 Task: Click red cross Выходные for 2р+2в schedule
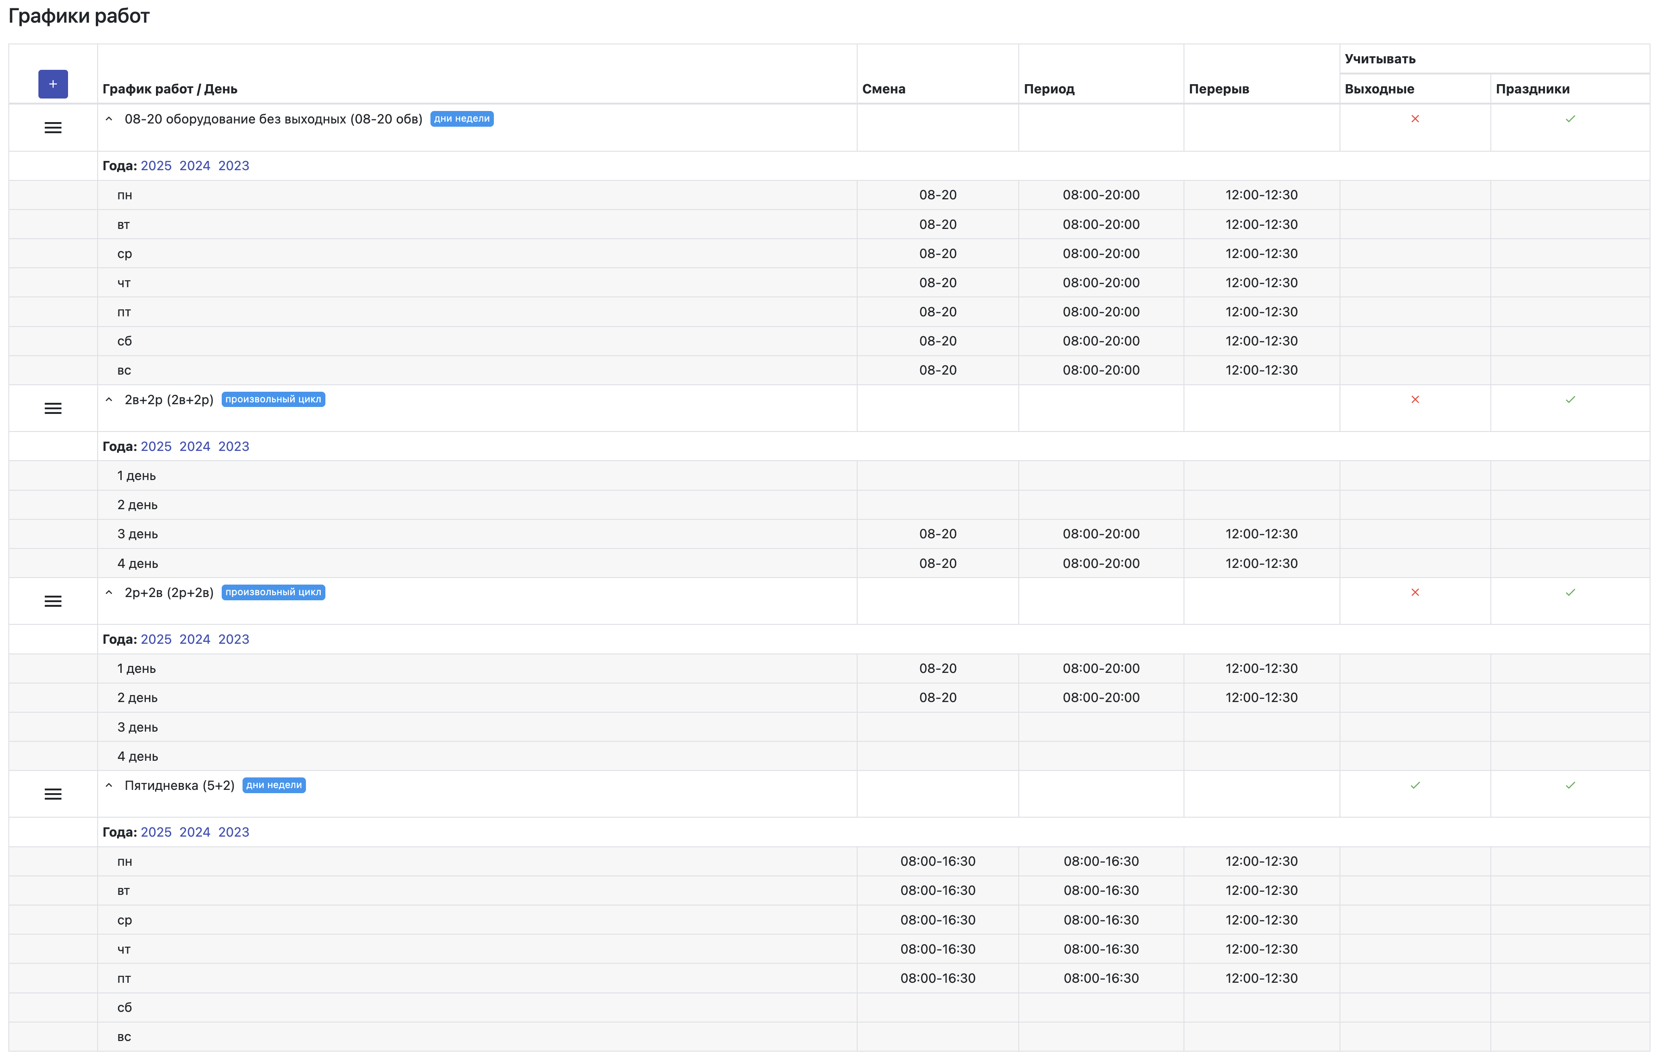pyautogui.click(x=1414, y=592)
